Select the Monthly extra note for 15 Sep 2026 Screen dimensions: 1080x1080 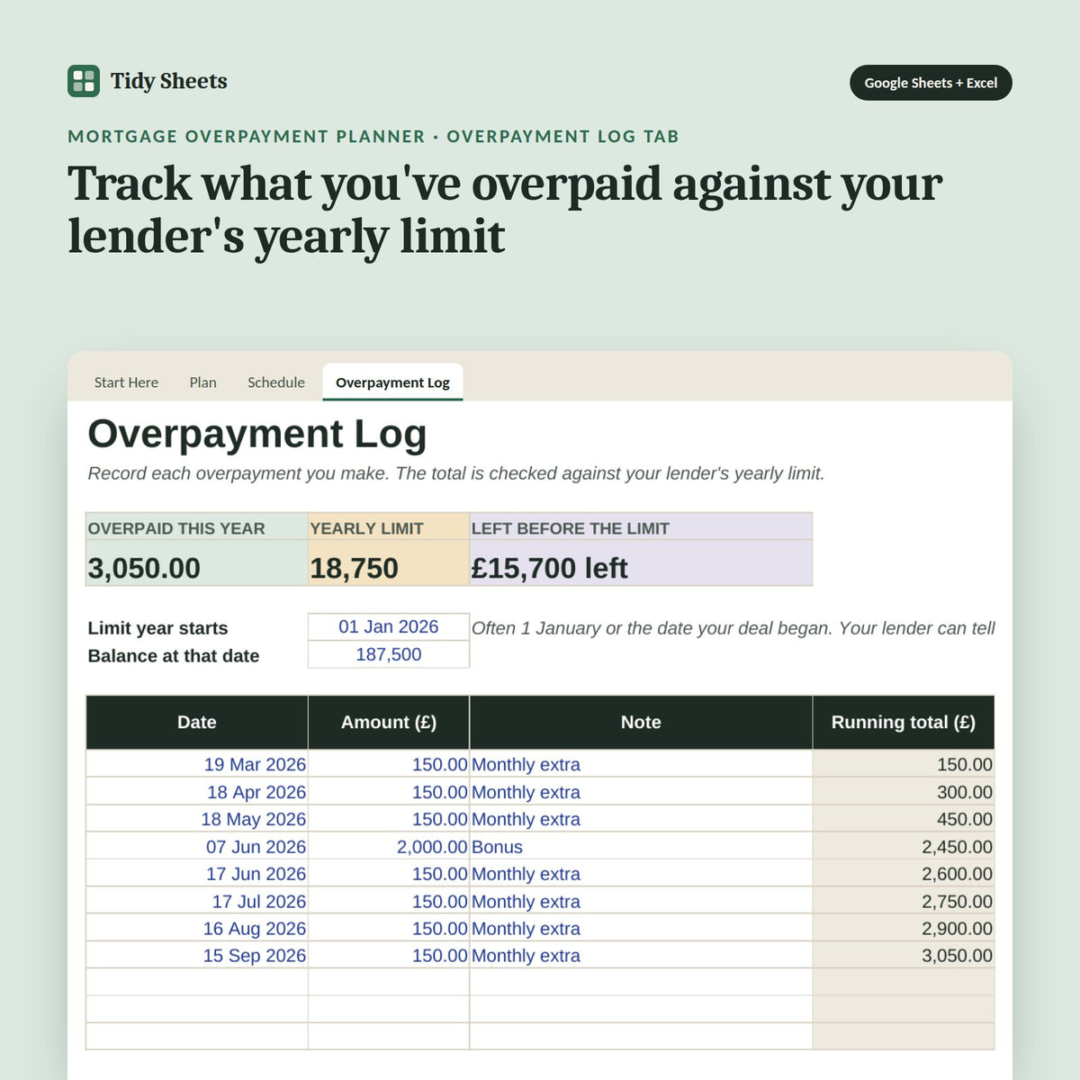[641, 955]
